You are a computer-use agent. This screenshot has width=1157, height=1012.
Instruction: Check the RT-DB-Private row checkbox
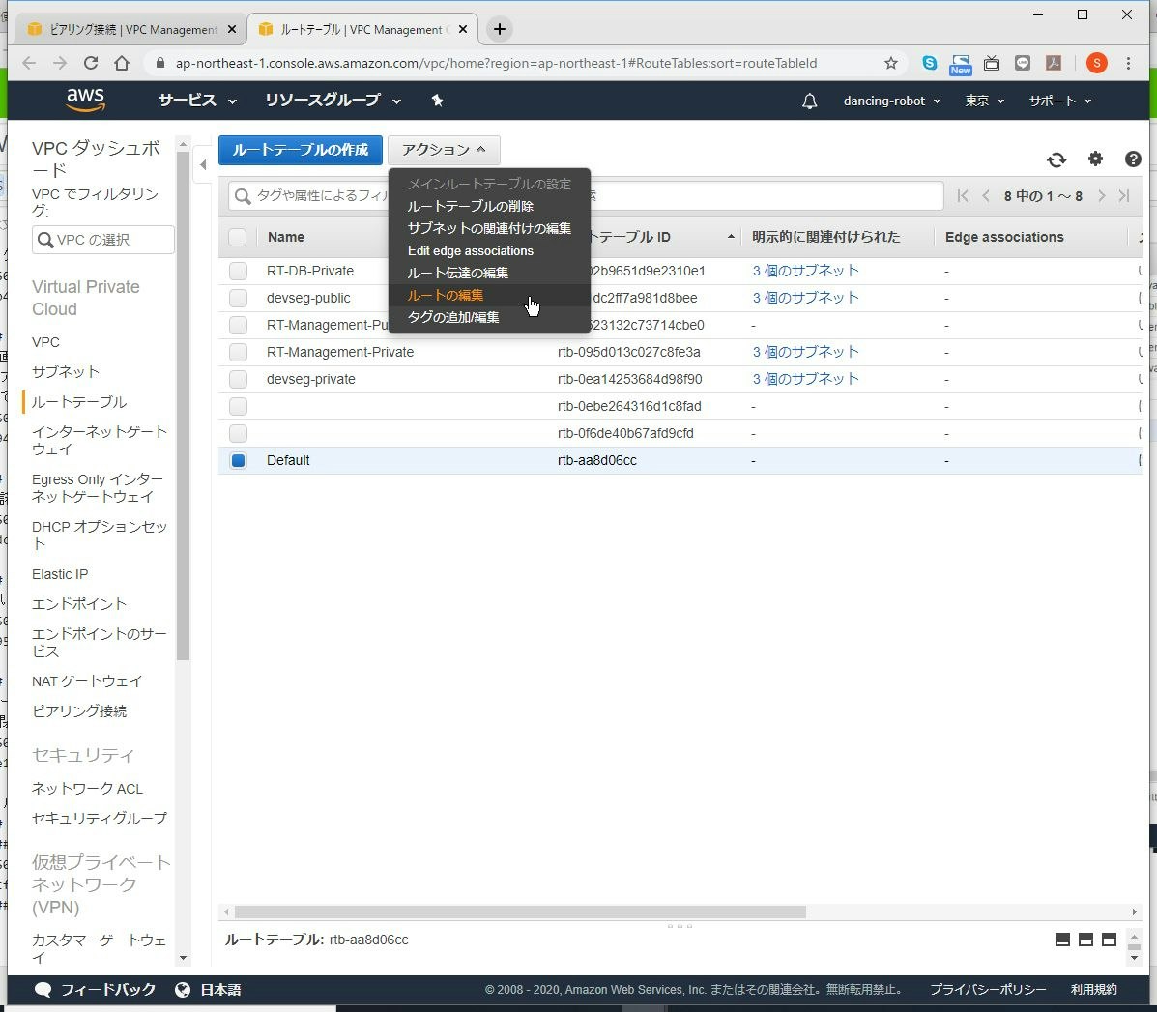238,271
